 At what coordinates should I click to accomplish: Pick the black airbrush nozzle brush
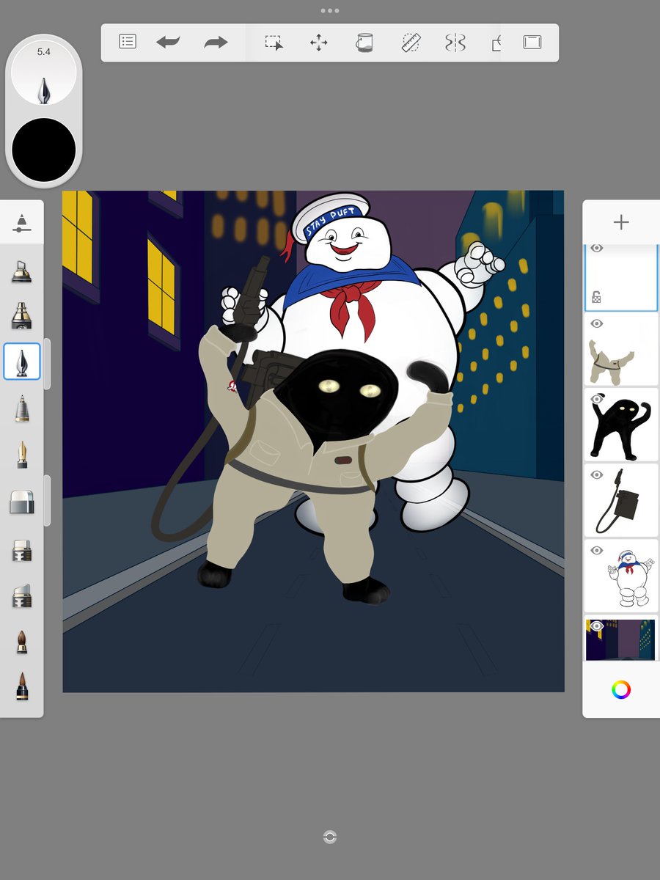point(22,316)
